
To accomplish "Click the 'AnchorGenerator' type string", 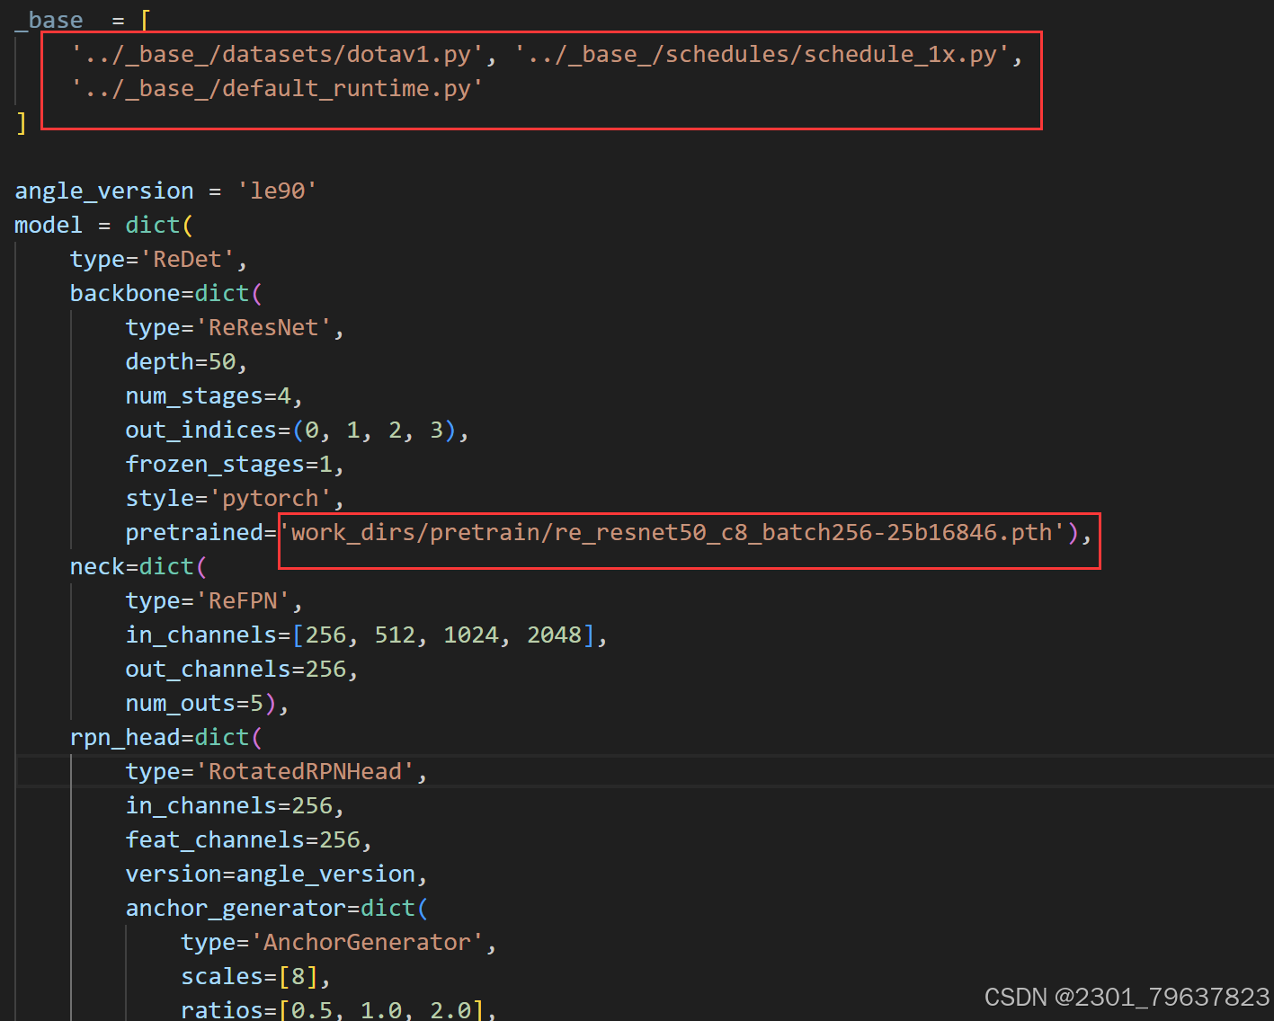I will click(367, 942).
